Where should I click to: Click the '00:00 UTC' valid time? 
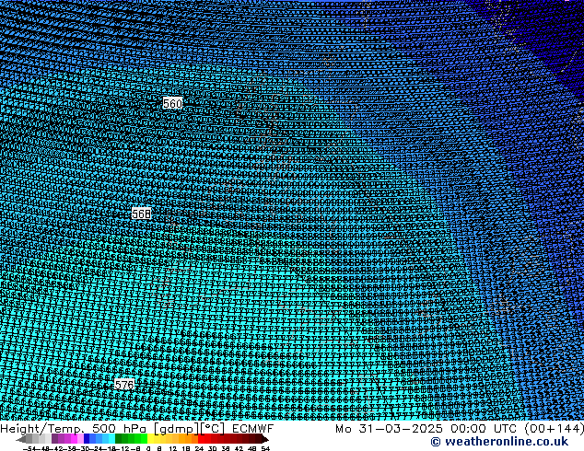click(x=484, y=429)
